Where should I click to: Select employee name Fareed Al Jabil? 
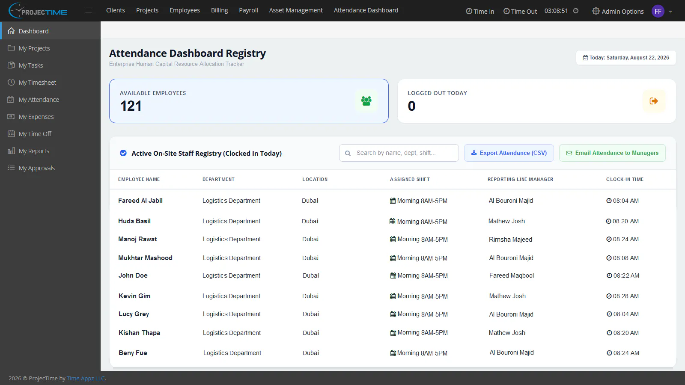[140, 201]
